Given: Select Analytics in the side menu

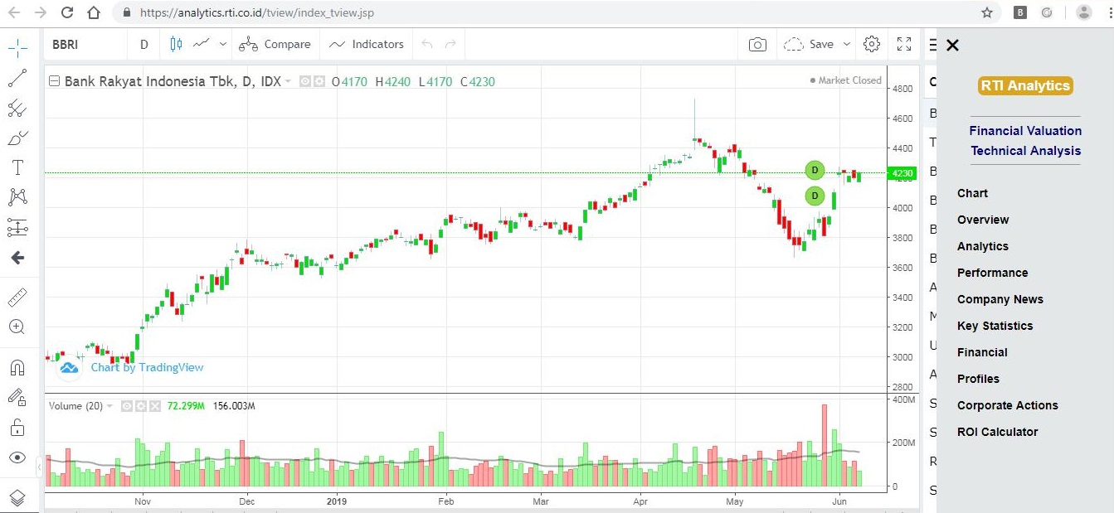Looking at the screenshot, I should (983, 246).
